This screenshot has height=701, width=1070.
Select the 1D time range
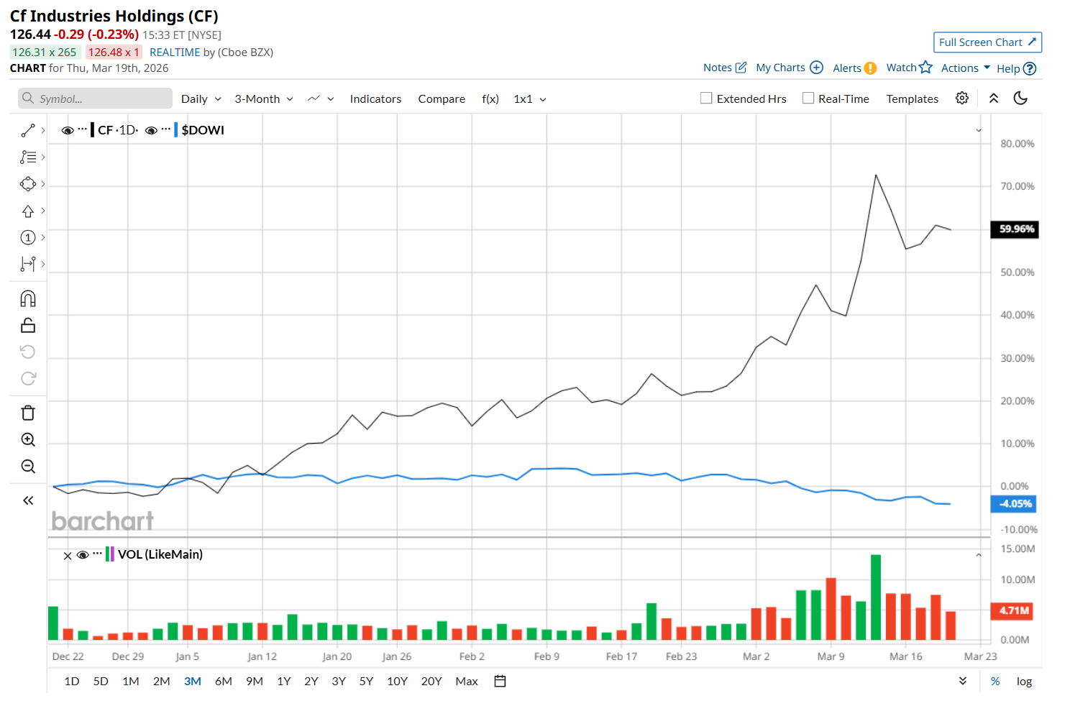tap(72, 681)
